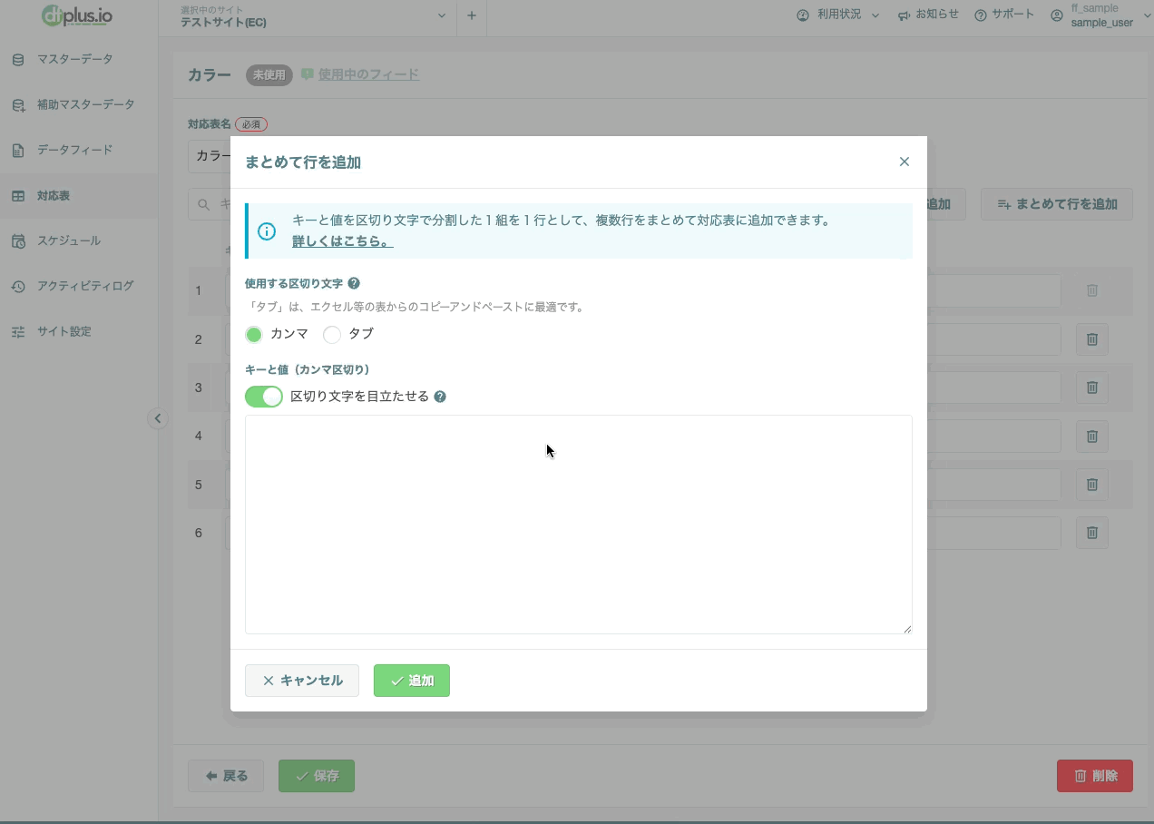Open the site selector dropdown テストサイト(EC)
The image size is (1154, 824).
click(314, 16)
